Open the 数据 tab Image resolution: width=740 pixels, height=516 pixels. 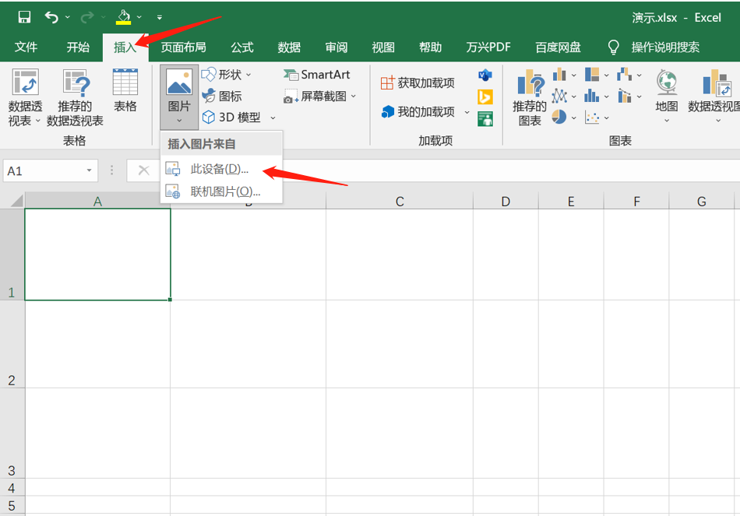click(x=289, y=47)
